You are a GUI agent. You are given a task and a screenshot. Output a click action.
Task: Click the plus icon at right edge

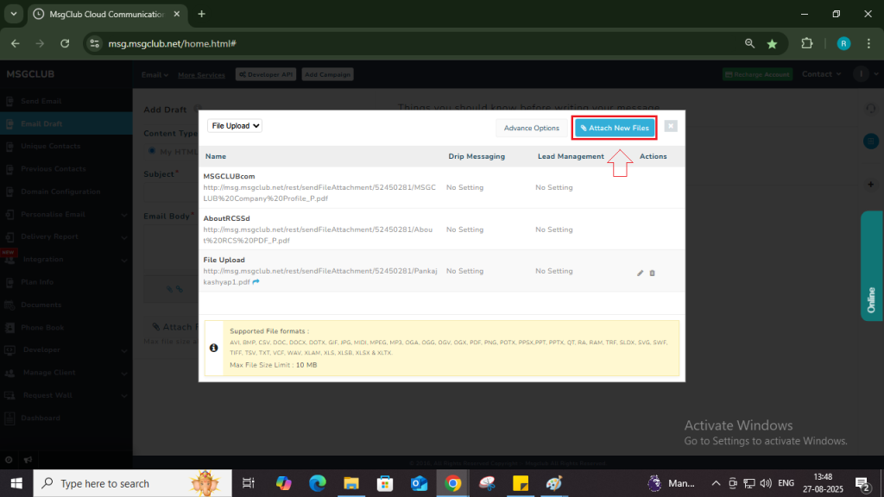click(x=871, y=185)
